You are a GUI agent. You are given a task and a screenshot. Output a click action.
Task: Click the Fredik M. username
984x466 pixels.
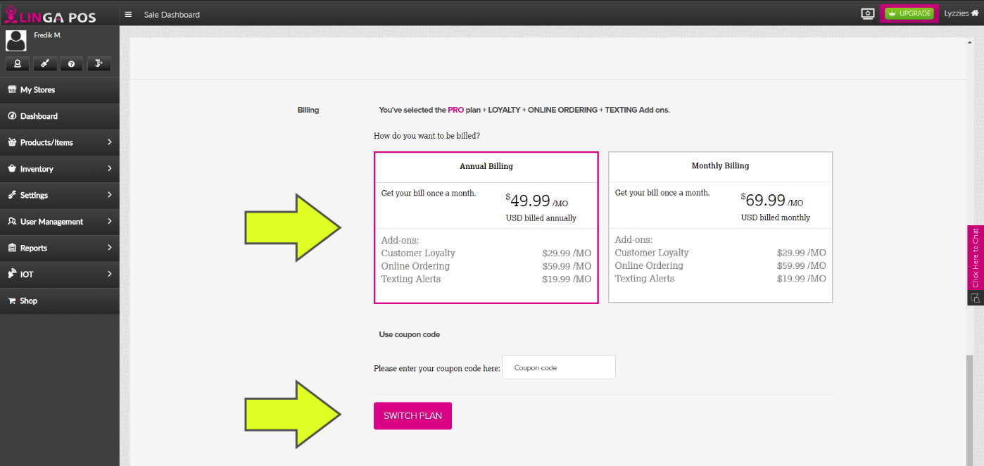[x=48, y=34]
